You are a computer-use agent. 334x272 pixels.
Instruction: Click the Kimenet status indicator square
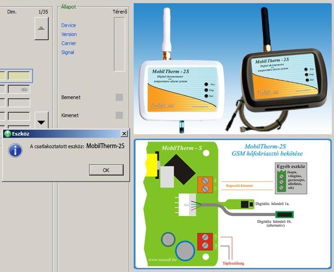point(119,115)
